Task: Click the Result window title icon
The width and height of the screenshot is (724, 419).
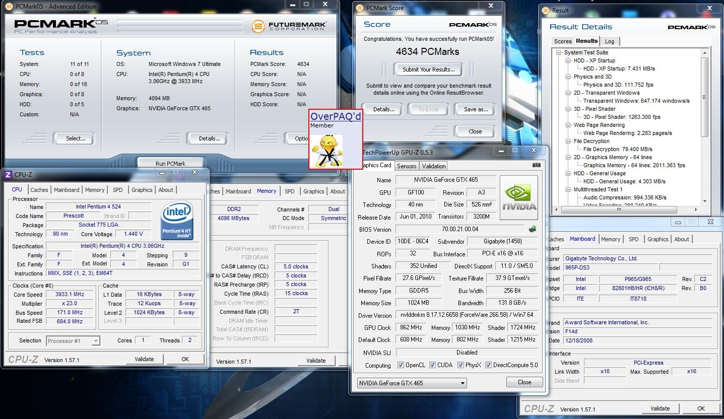Action: (x=546, y=10)
